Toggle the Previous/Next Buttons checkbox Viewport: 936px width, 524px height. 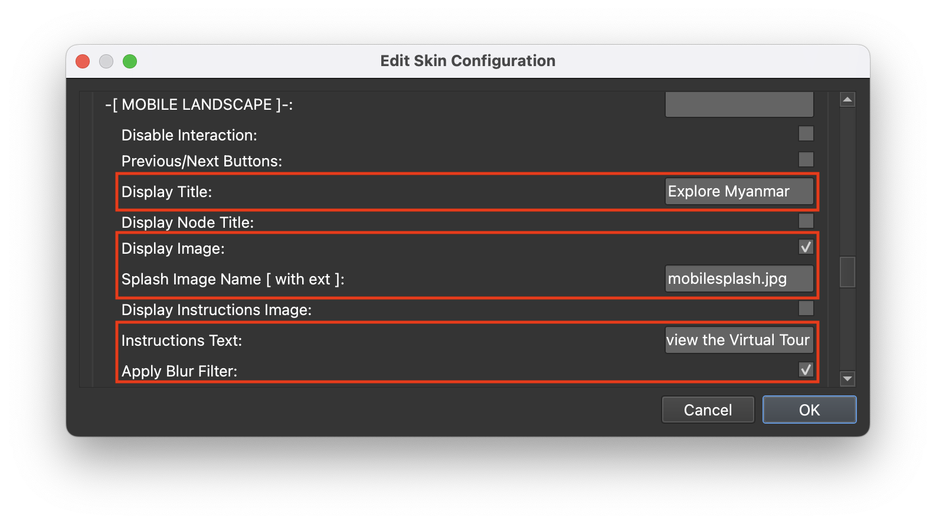[x=806, y=159]
